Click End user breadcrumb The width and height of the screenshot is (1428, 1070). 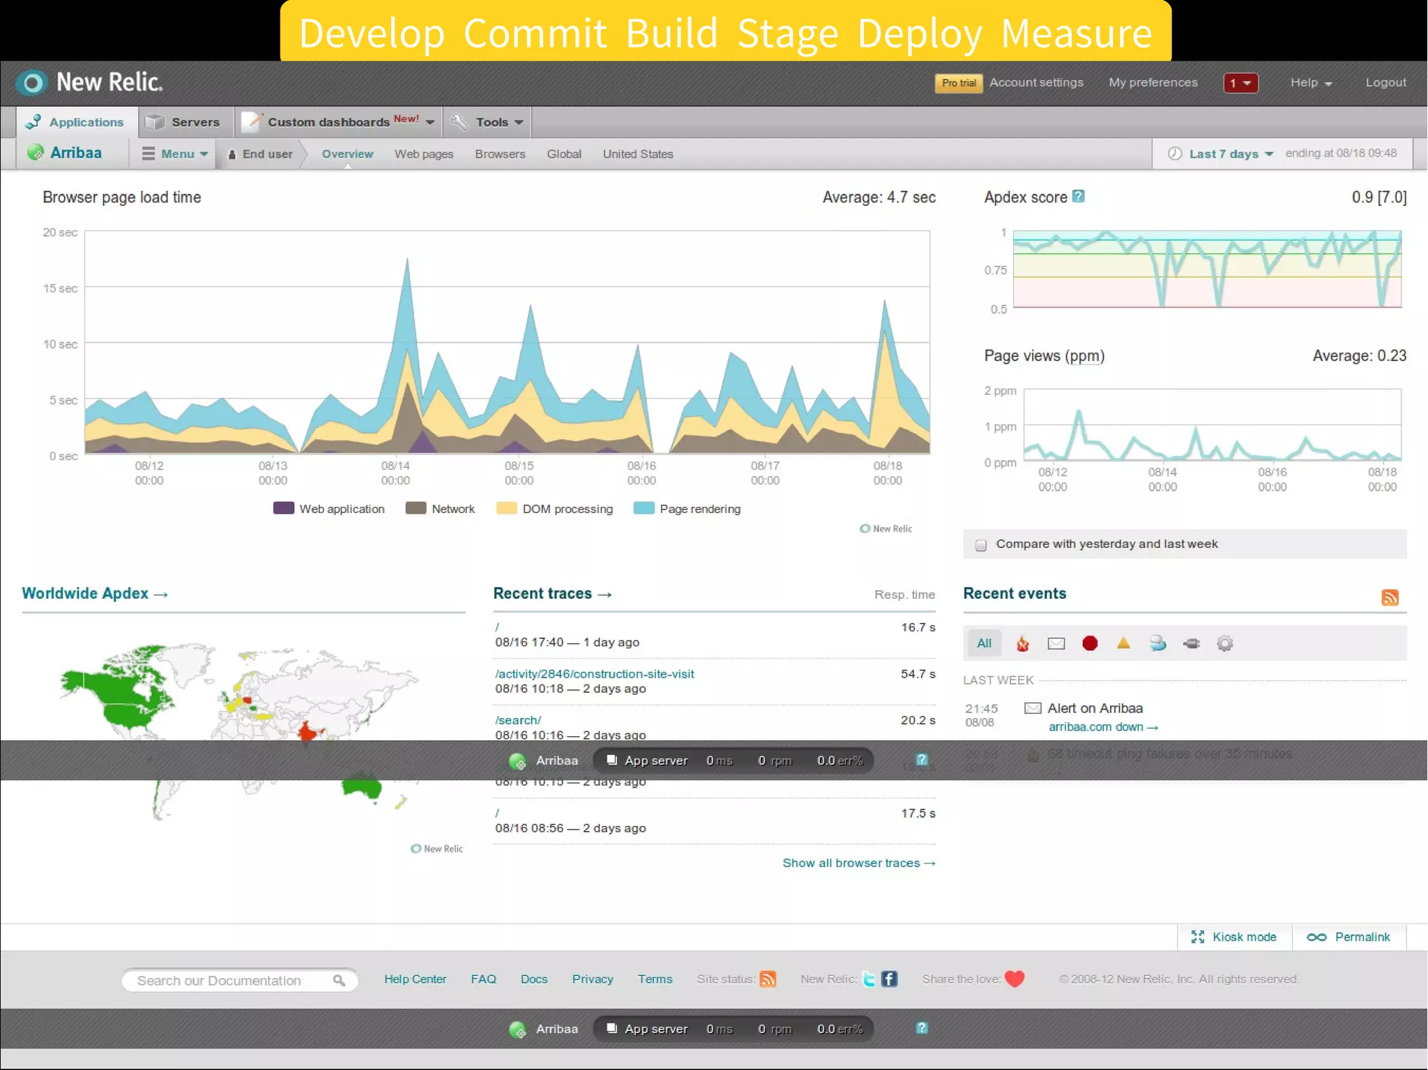[260, 154]
